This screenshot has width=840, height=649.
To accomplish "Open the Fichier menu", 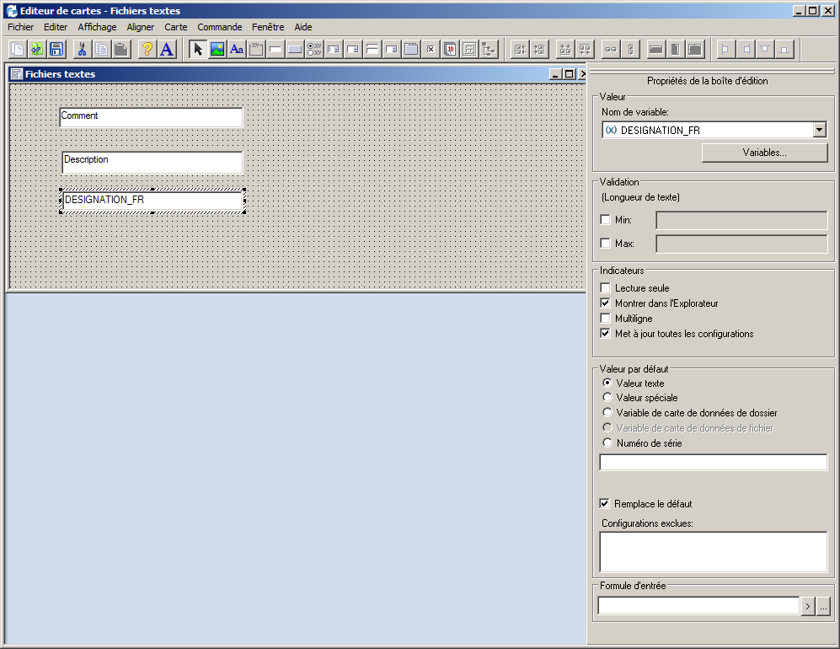I will 20,27.
